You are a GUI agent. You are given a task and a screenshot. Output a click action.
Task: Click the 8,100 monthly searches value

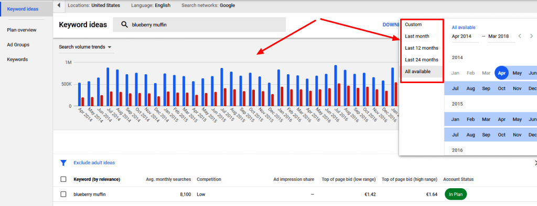[185, 194]
